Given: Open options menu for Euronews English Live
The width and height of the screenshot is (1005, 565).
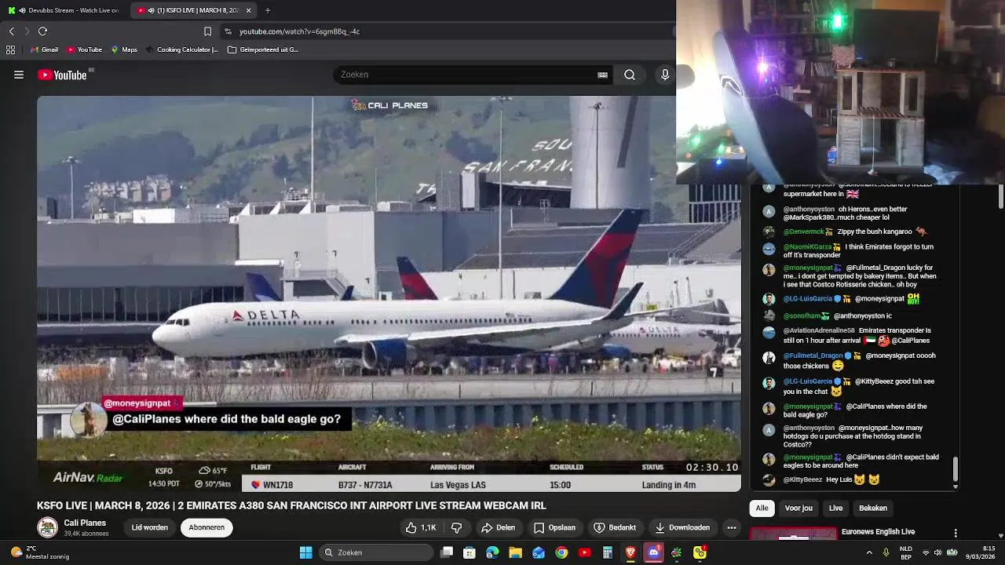Looking at the screenshot, I should 956,533.
